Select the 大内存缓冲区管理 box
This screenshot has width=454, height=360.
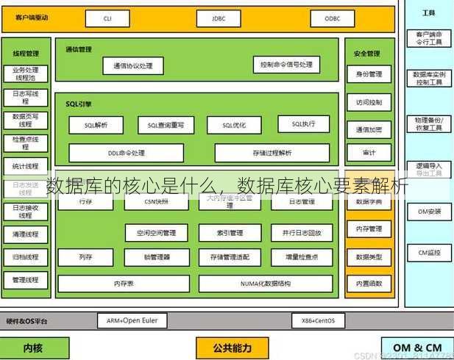[230, 201]
